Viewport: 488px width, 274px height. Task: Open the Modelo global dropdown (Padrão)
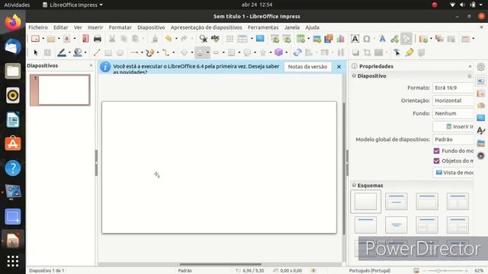tap(453, 139)
